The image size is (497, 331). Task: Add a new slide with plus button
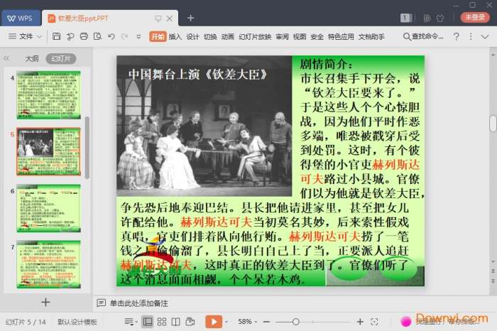[x=45, y=302]
